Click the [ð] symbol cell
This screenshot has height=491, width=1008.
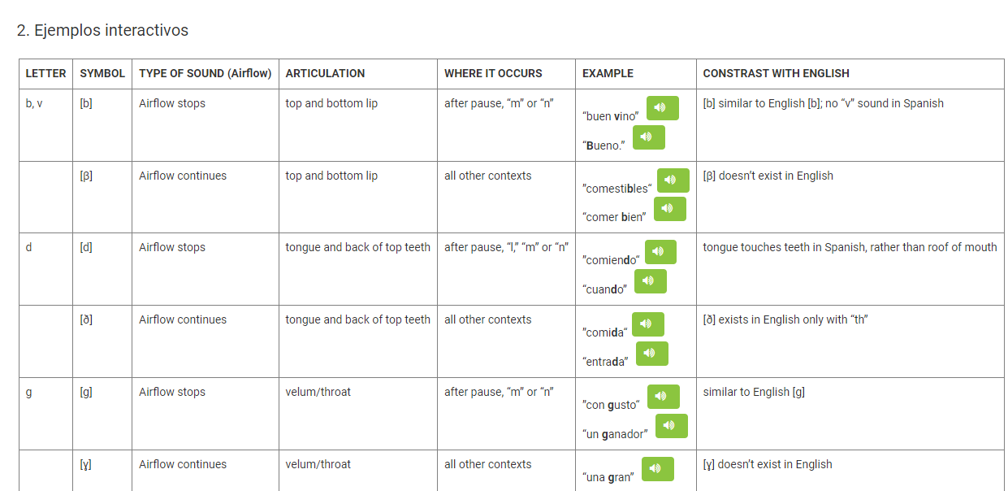[x=86, y=319]
